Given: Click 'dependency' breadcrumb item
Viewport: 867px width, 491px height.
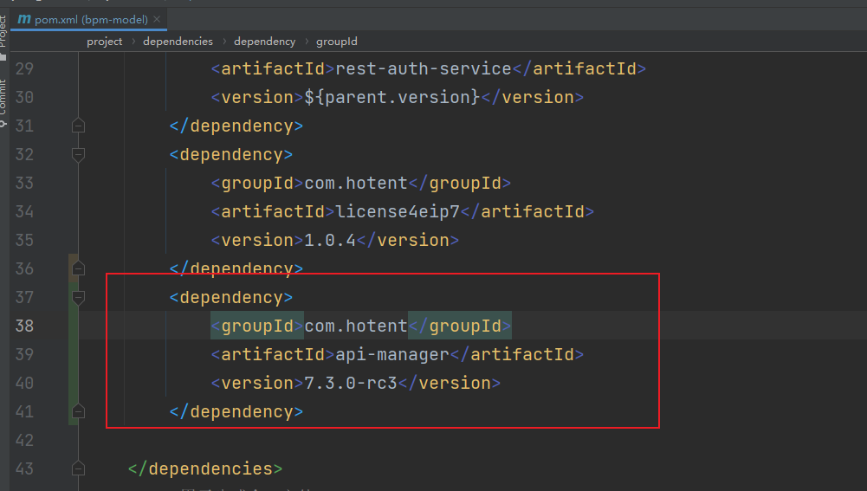Looking at the screenshot, I should point(264,42).
